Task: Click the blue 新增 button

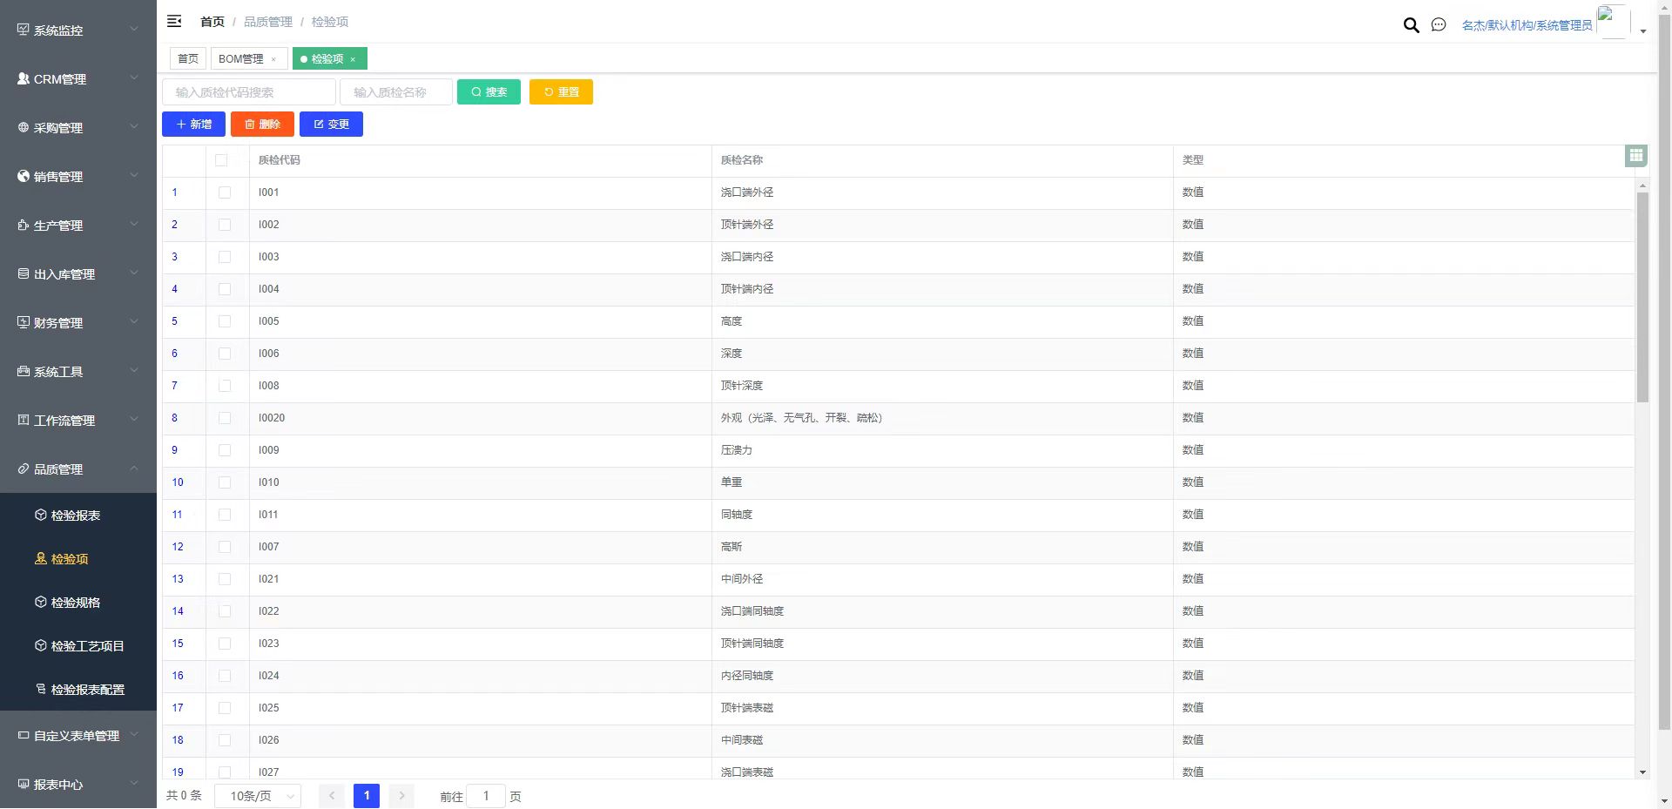Action: [193, 125]
